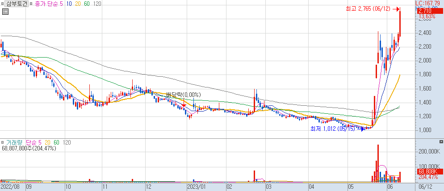This screenshot has height=191, width=444.
Task: Select the gray 120 volume average label
Action: (67, 142)
